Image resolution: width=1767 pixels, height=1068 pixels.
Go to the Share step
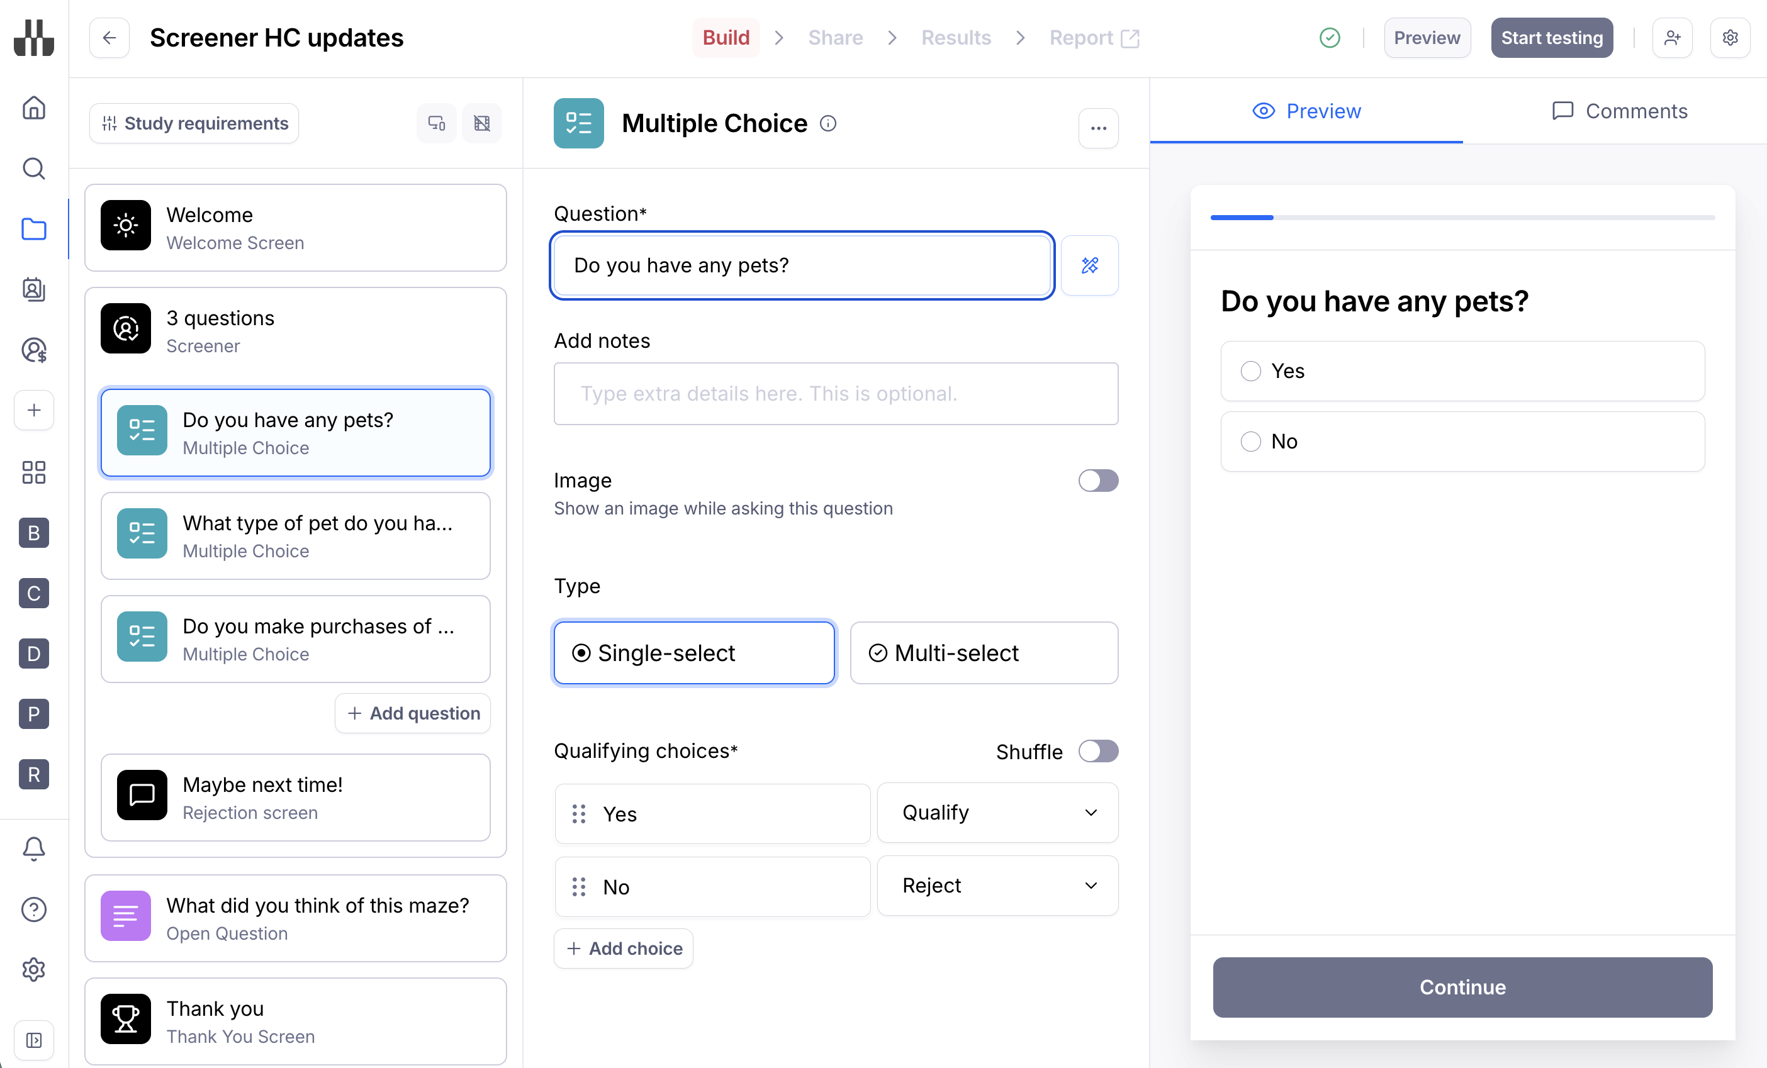point(835,37)
